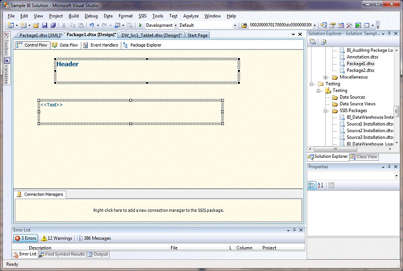Toggle the 12 Warnings filter

pos(57,238)
